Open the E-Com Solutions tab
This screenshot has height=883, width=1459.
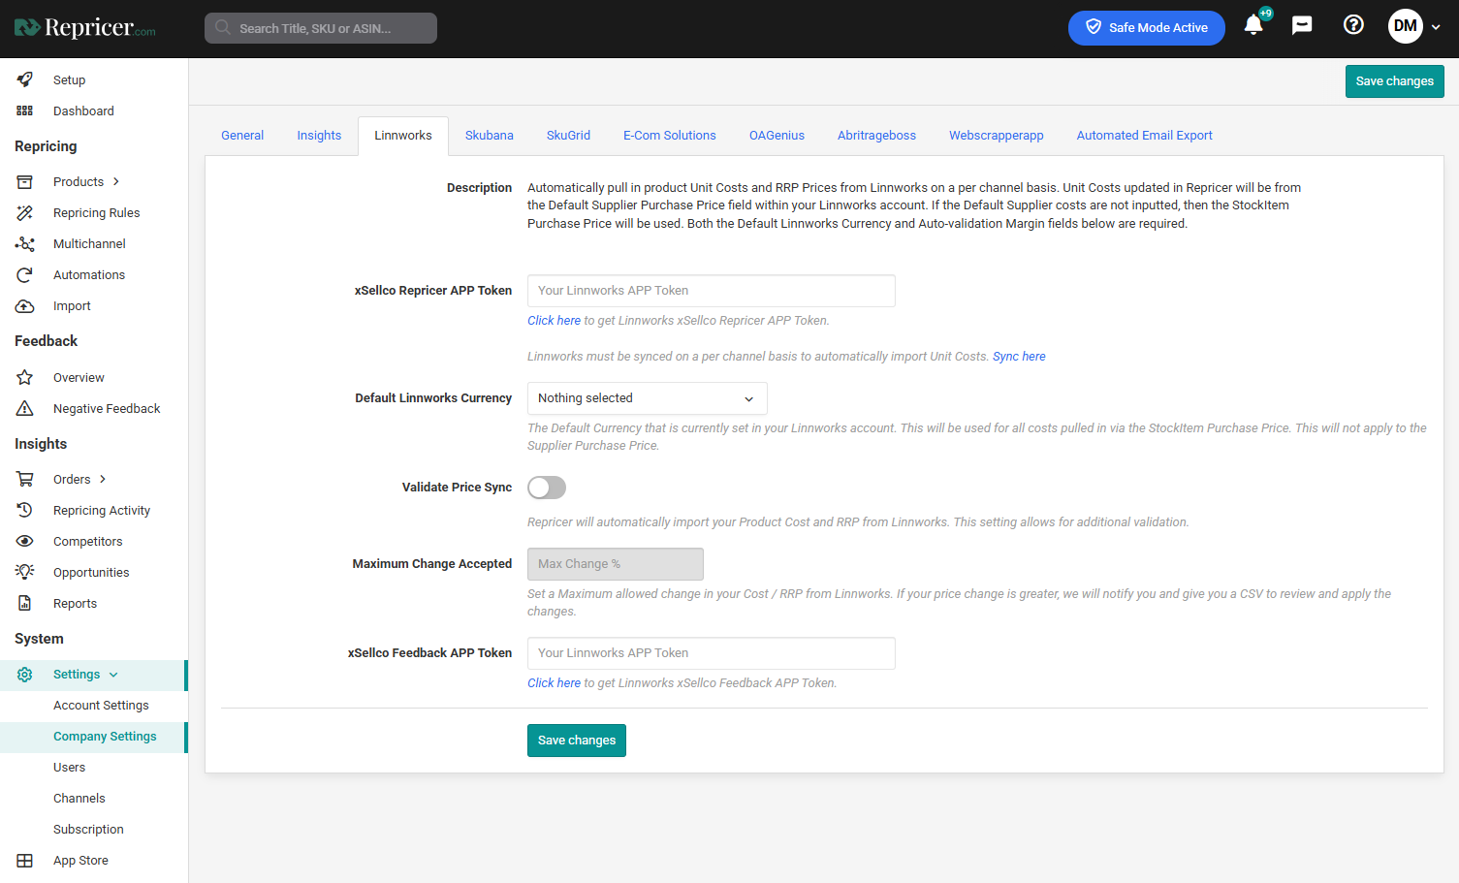point(670,136)
